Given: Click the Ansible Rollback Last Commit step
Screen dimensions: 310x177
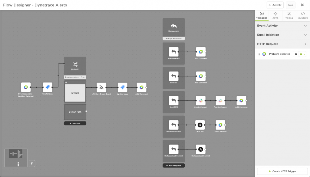Looking at the screenshot, I should coord(201,150).
